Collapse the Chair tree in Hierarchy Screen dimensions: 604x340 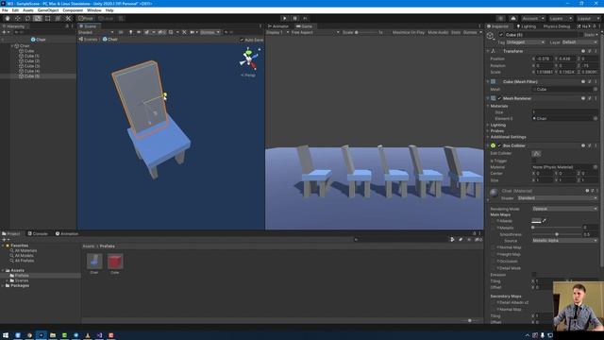pyautogui.click(x=12, y=45)
